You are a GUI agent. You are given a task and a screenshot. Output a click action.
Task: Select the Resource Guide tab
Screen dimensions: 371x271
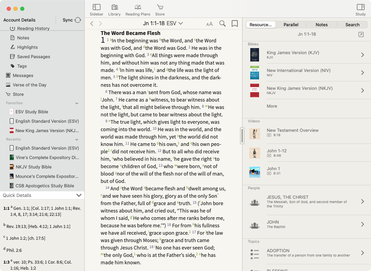pyautogui.click(x=261, y=25)
